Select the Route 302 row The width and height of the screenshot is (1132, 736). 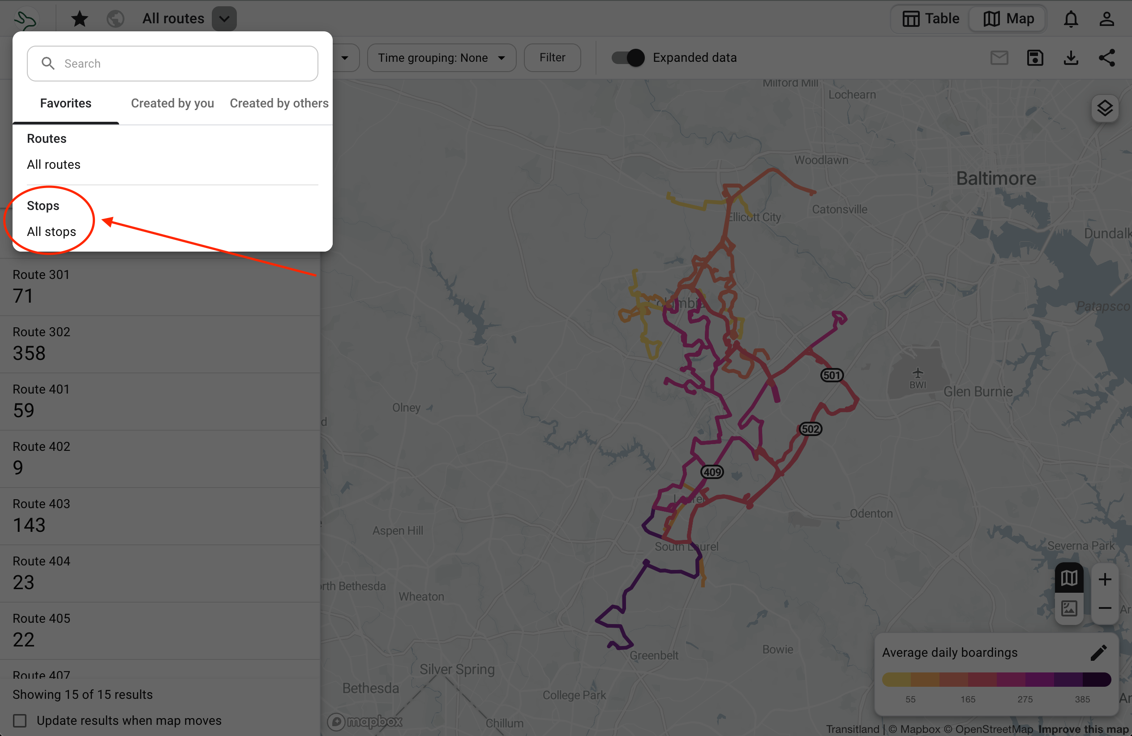[160, 344]
